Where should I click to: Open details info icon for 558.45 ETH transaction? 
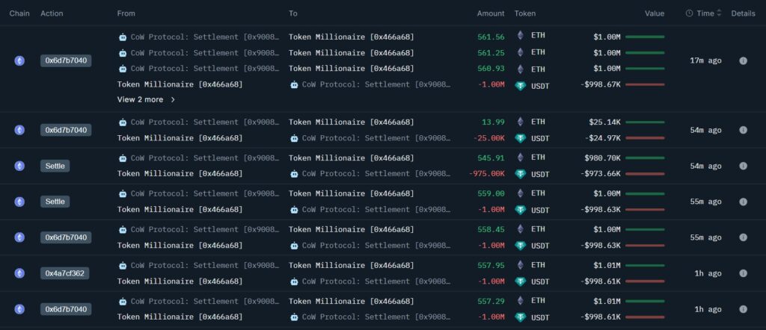pyautogui.click(x=743, y=237)
